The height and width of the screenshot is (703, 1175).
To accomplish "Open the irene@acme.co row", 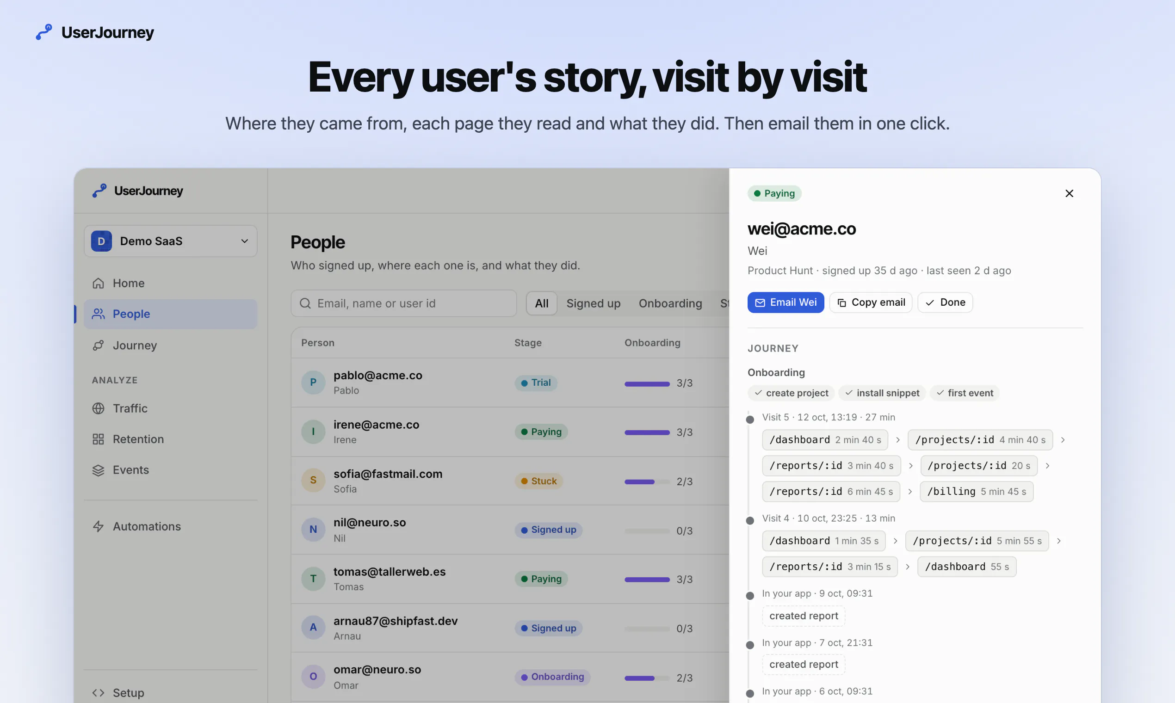I will [510, 432].
